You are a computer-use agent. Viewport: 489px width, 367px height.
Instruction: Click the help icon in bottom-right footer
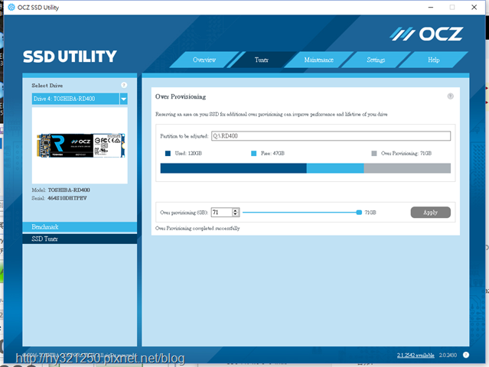click(466, 355)
